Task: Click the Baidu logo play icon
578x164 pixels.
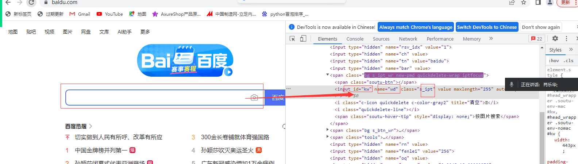Action: point(228,72)
